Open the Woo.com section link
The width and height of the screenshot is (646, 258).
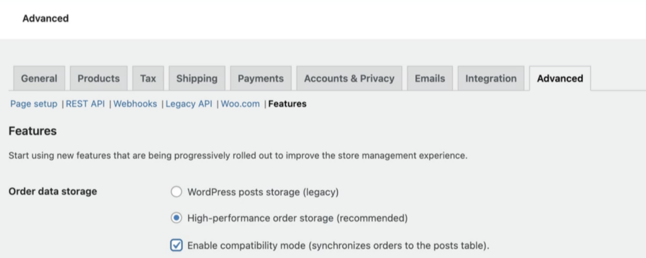pyautogui.click(x=240, y=104)
